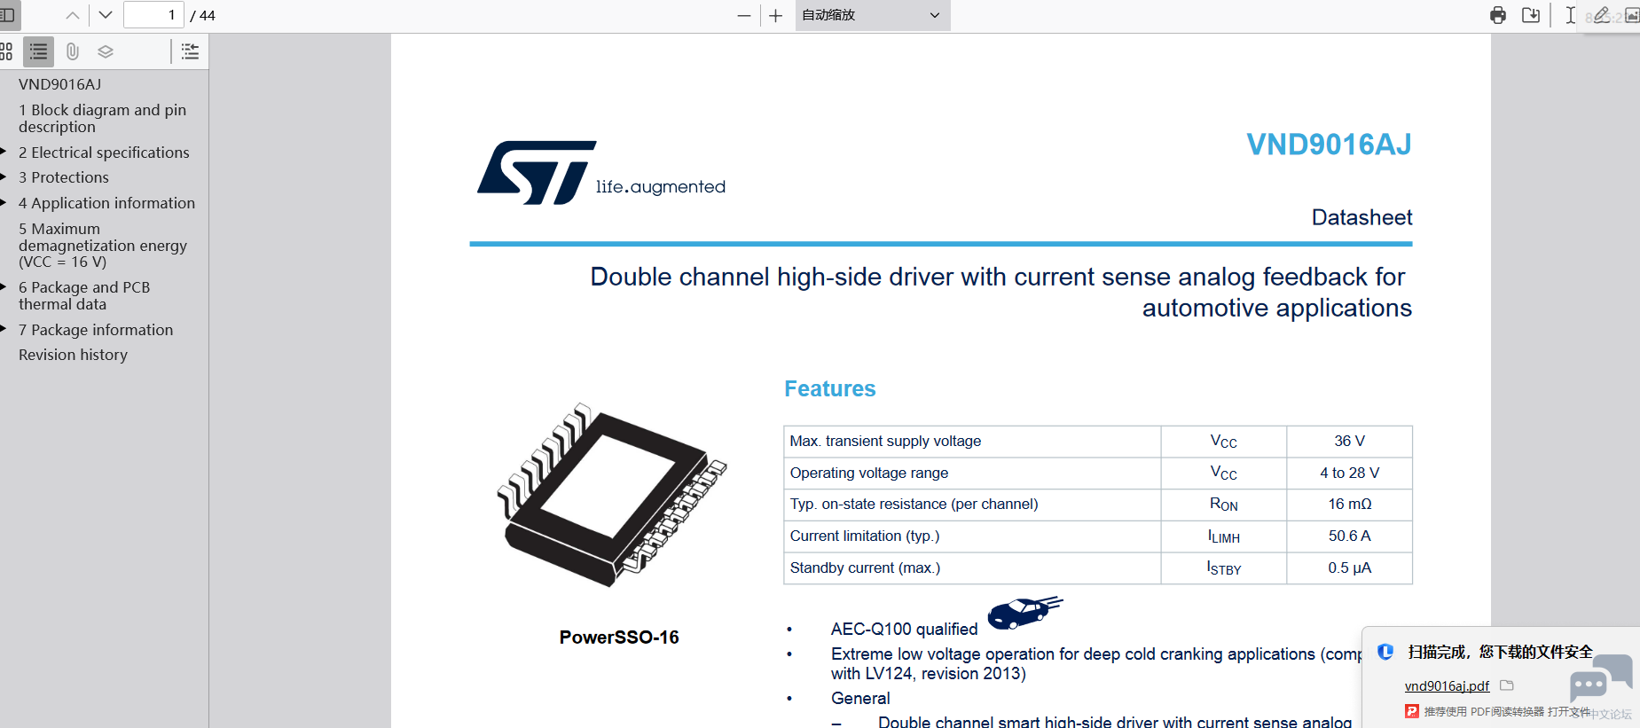Click the automotive car icon

point(1024,612)
